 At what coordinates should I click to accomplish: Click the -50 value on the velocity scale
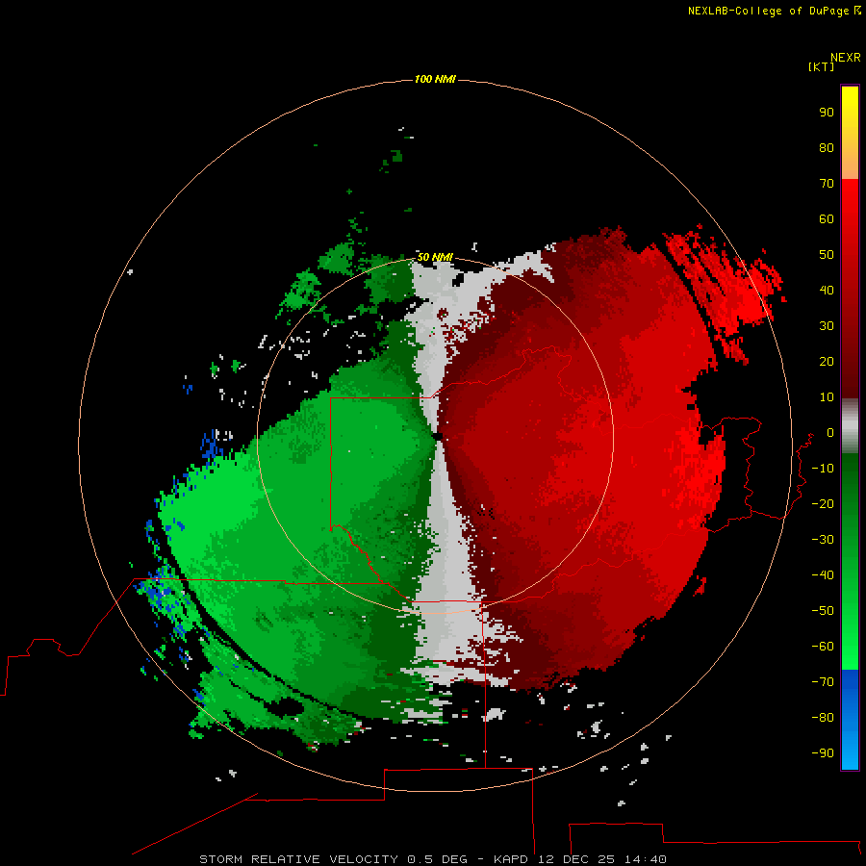tap(823, 611)
